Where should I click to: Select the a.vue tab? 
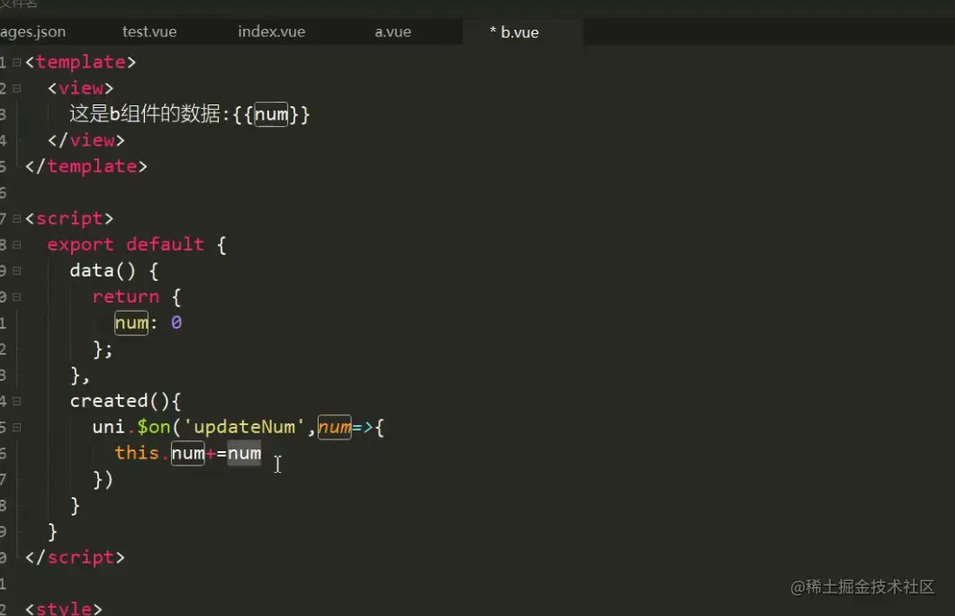click(x=392, y=32)
